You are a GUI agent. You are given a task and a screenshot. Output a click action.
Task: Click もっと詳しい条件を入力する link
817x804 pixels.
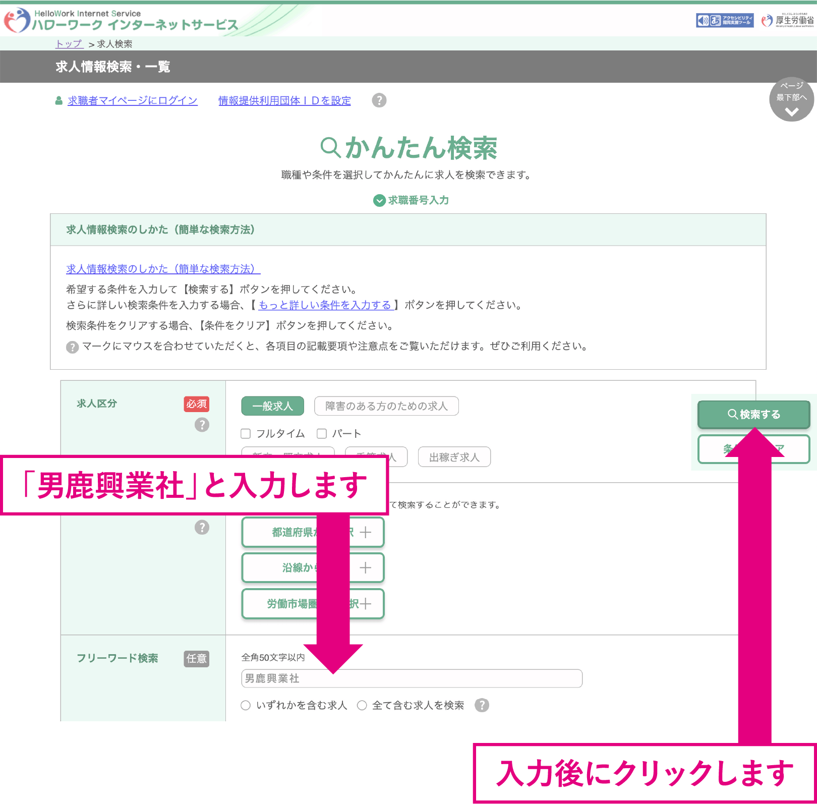326,305
